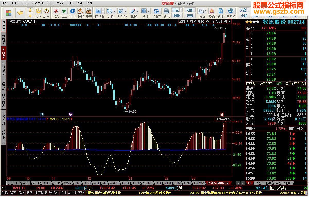The width and height of the screenshot is (309, 197).
Task: Click the 榜 marker on the chart timeline
Action: [71, 114]
